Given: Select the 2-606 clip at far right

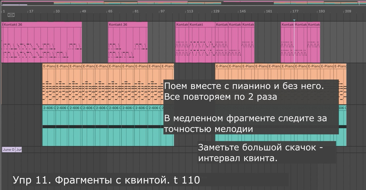Looking at the screenshot, I should (342, 125).
